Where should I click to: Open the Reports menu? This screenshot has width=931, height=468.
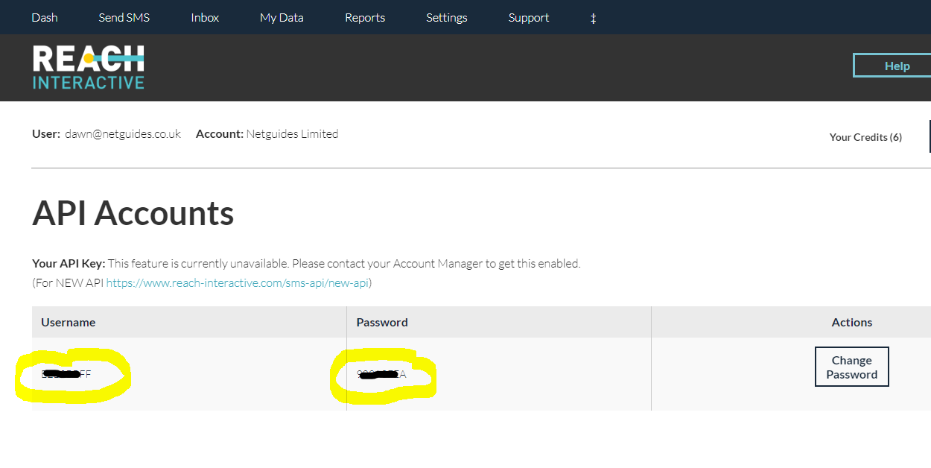[365, 18]
